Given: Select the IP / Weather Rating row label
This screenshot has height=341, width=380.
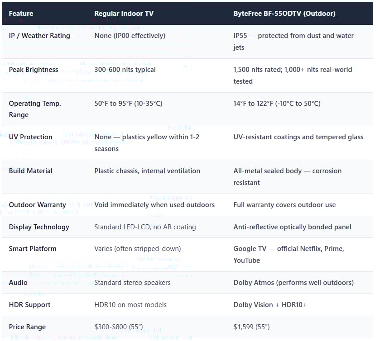Looking at the screenshot, I should pos(39,36).
